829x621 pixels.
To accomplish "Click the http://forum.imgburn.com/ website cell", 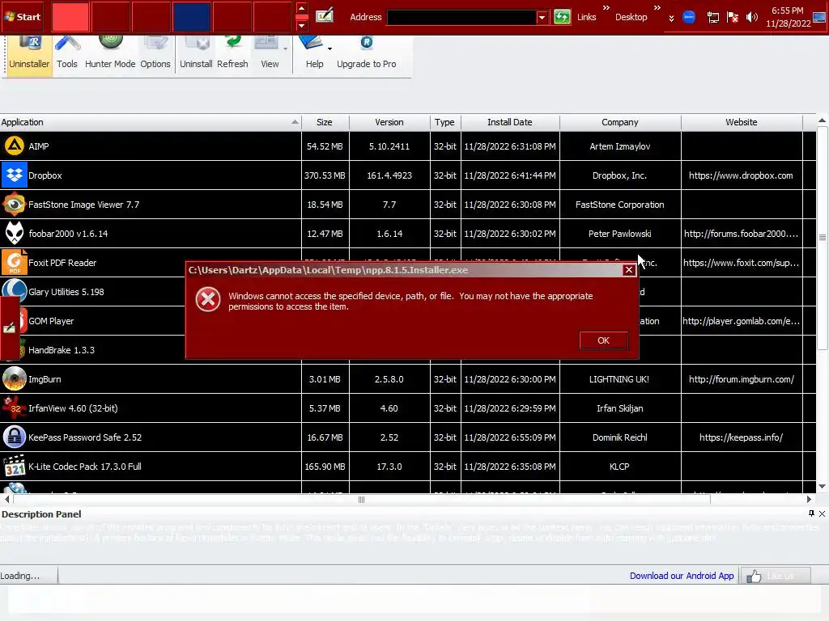I will point(742,379).
